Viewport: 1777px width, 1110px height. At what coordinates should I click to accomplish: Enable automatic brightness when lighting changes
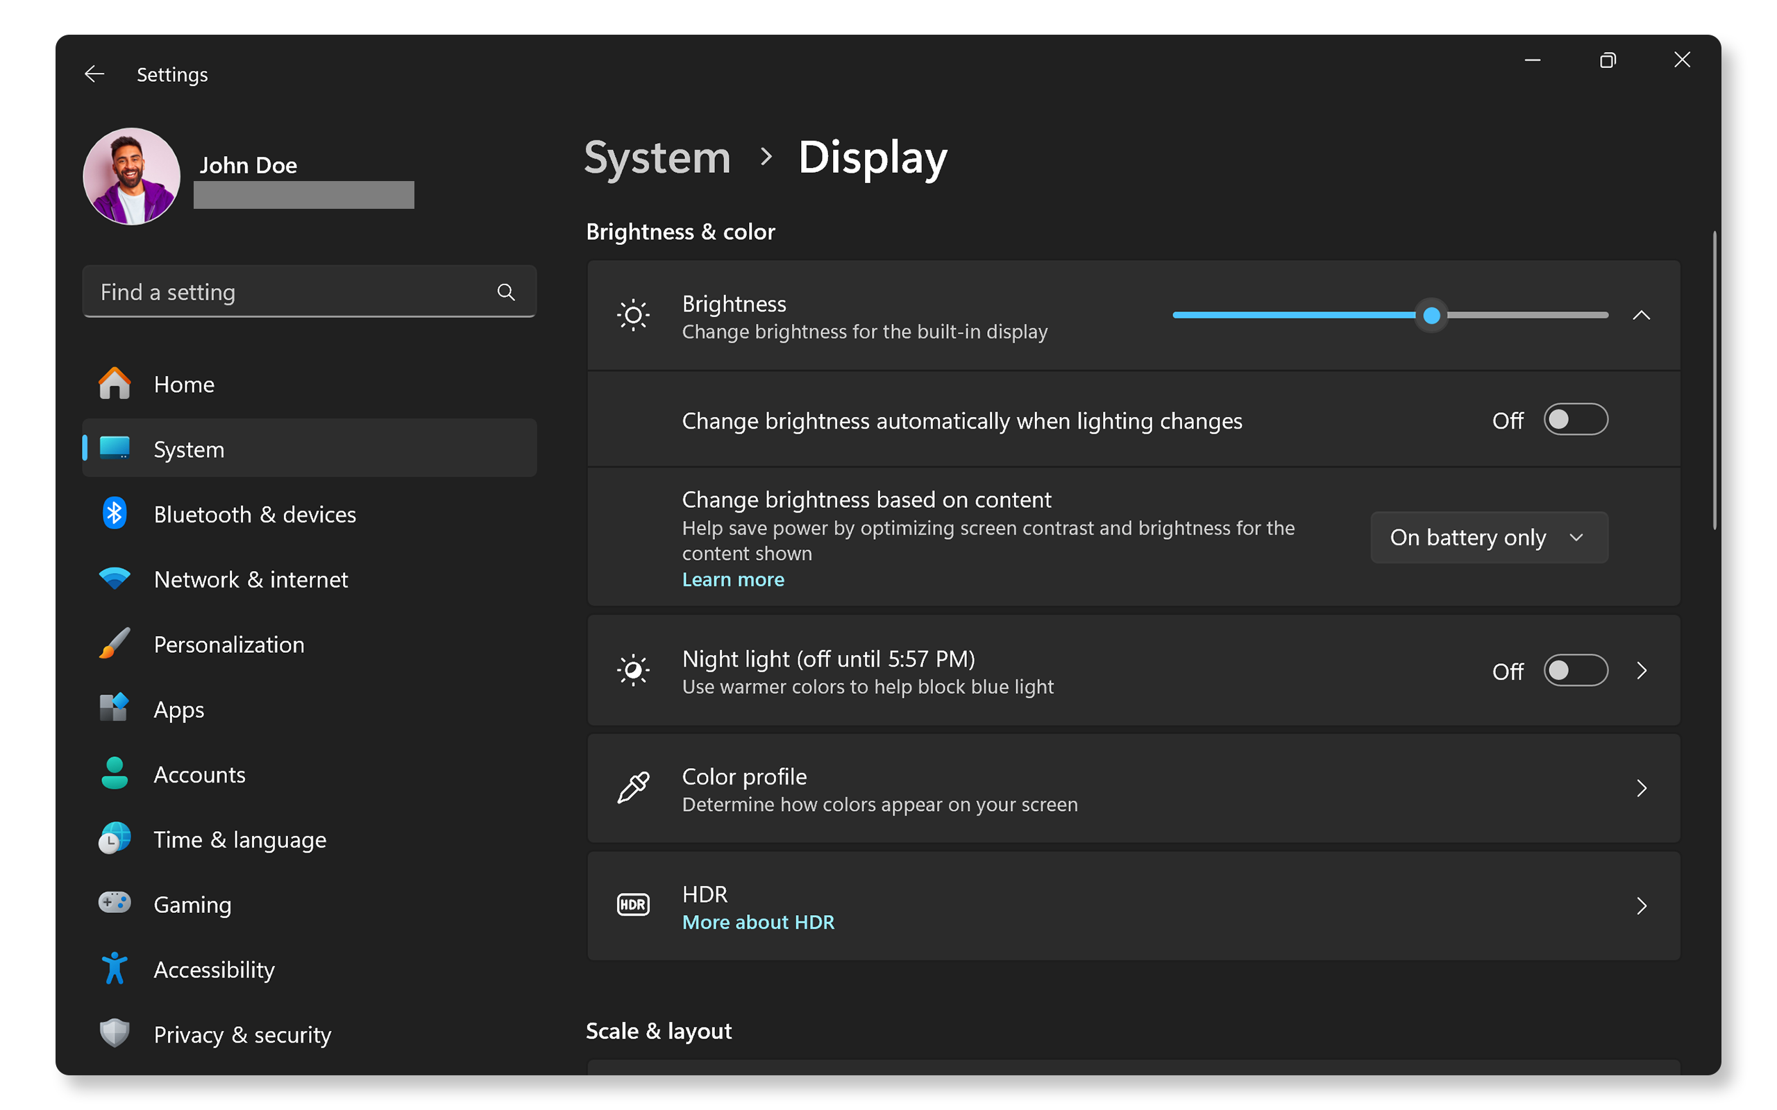coord(1576,419)
